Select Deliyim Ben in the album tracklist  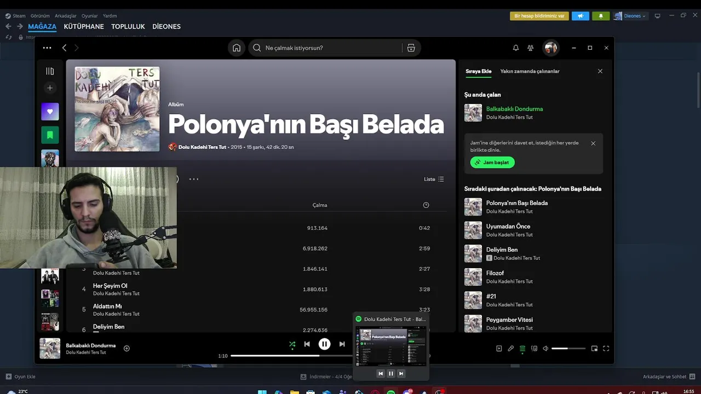108,327
